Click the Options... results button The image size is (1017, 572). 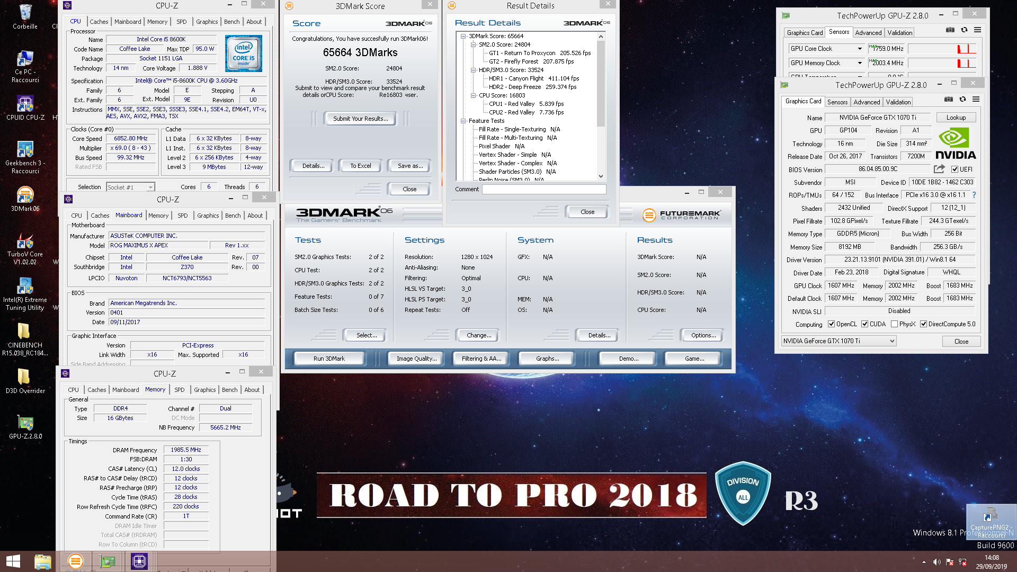[x=703, y=335]
